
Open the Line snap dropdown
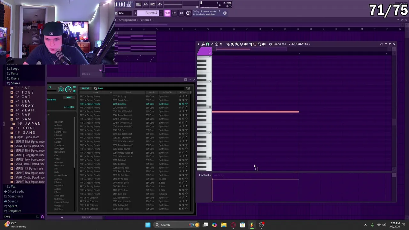click(125, 13)
